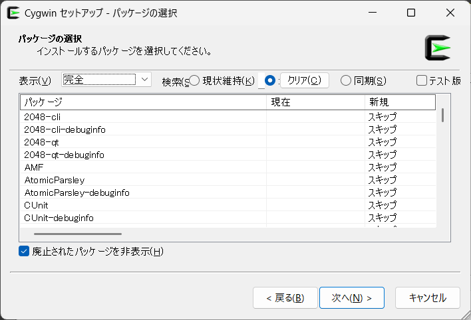Click the large Cygwin logo in the header
The height and width of the screenshot is (320, 471).
coord(438,48)
